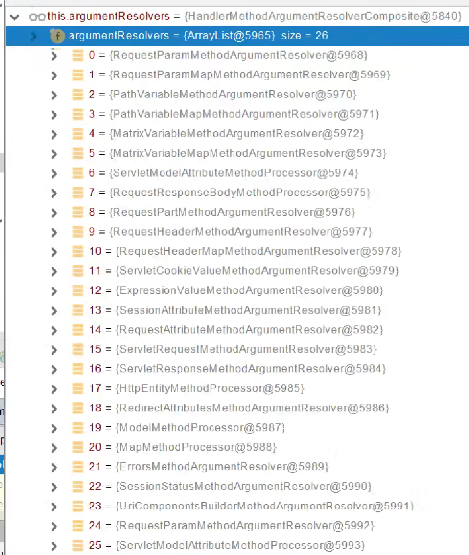The height and width of the screenshot is (555, 469).
Task: Collapse the this.argumentResolvers watch node
Action: pos(15,17)
